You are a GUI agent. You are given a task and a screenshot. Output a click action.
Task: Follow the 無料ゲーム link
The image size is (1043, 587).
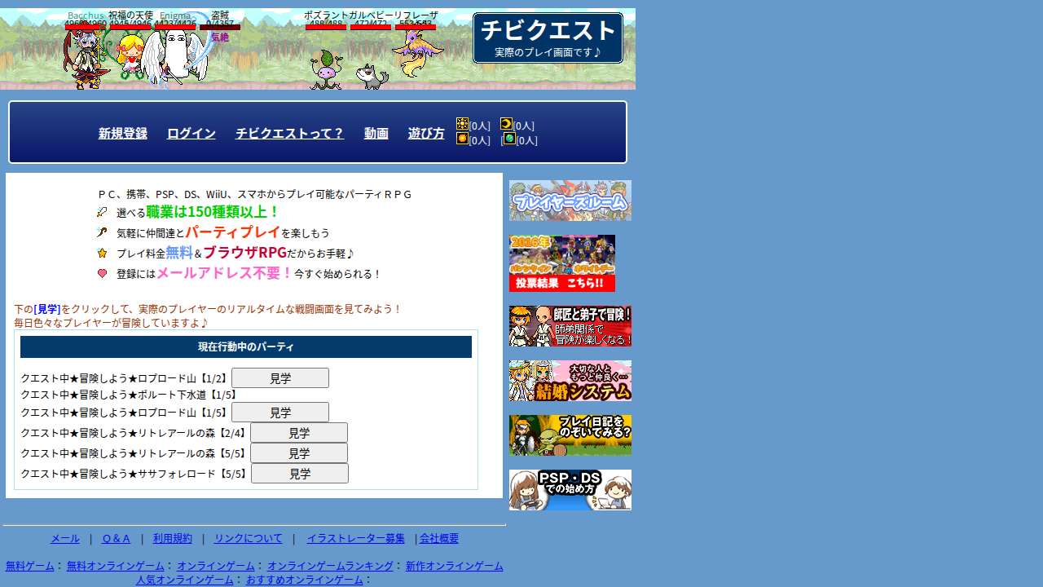pos(30,566)
